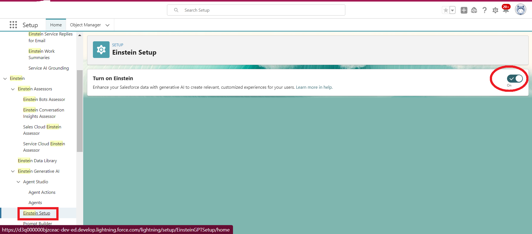The width and height of the screenshot is (532, 234).
Task: Open the favorites list dropdown arrow
Action: pyautogui.click(x=452, y=10)
